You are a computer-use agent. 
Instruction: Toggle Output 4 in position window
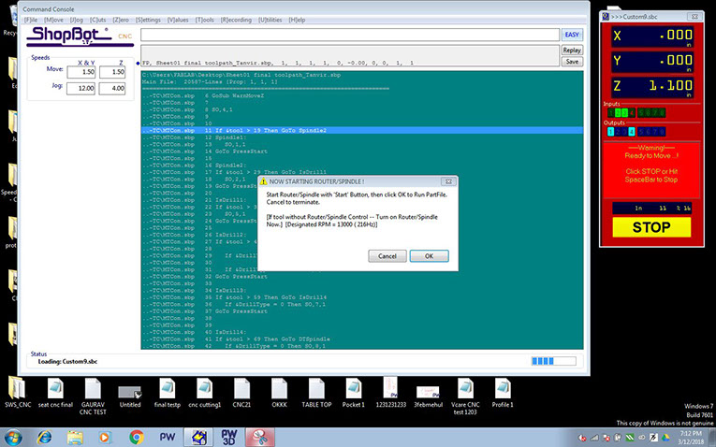(x=632, y=132)
